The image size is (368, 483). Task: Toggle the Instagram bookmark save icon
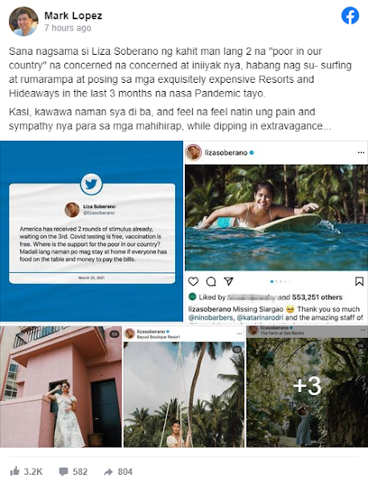[x=359, y=281]
